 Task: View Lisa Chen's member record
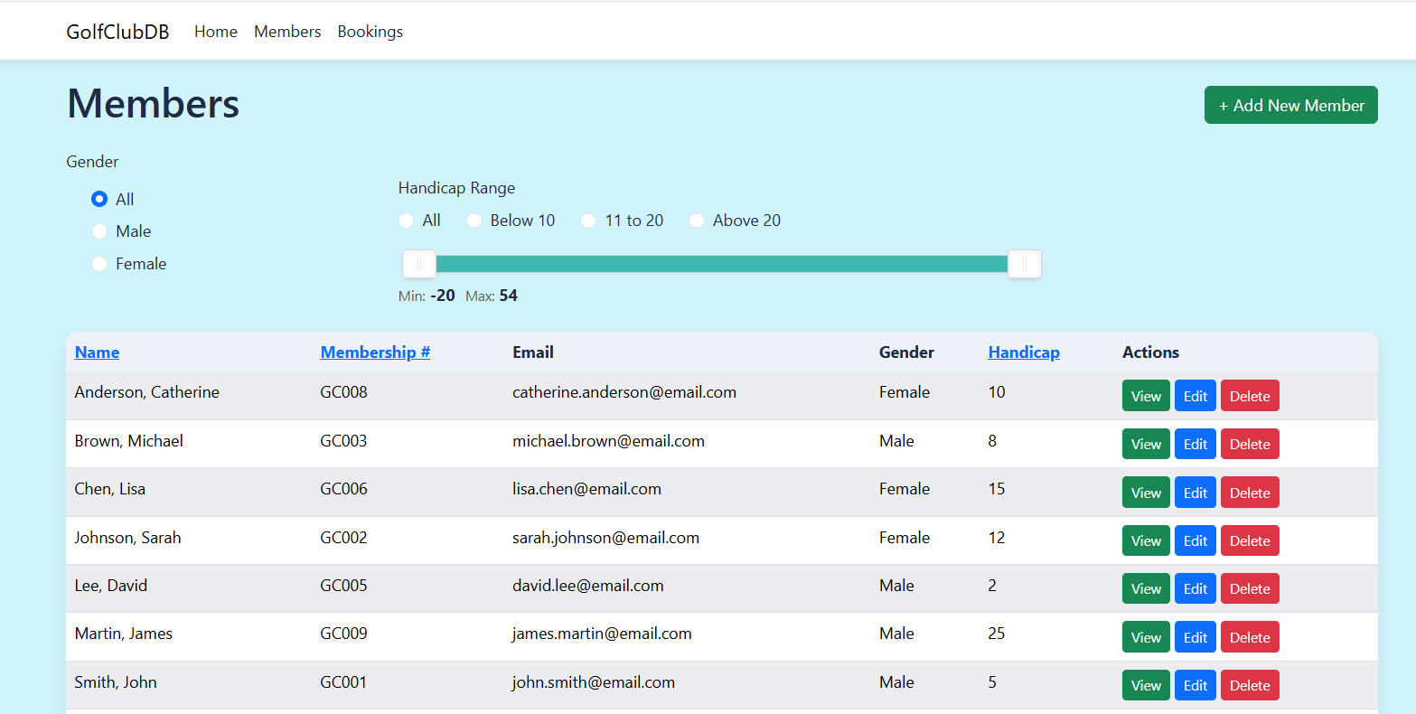click(1146, 493)
